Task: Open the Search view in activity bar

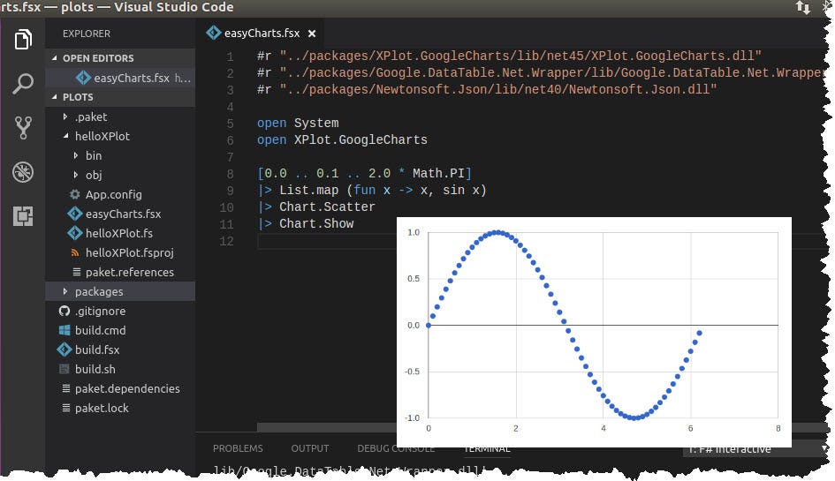Action: tap(23, 84)
